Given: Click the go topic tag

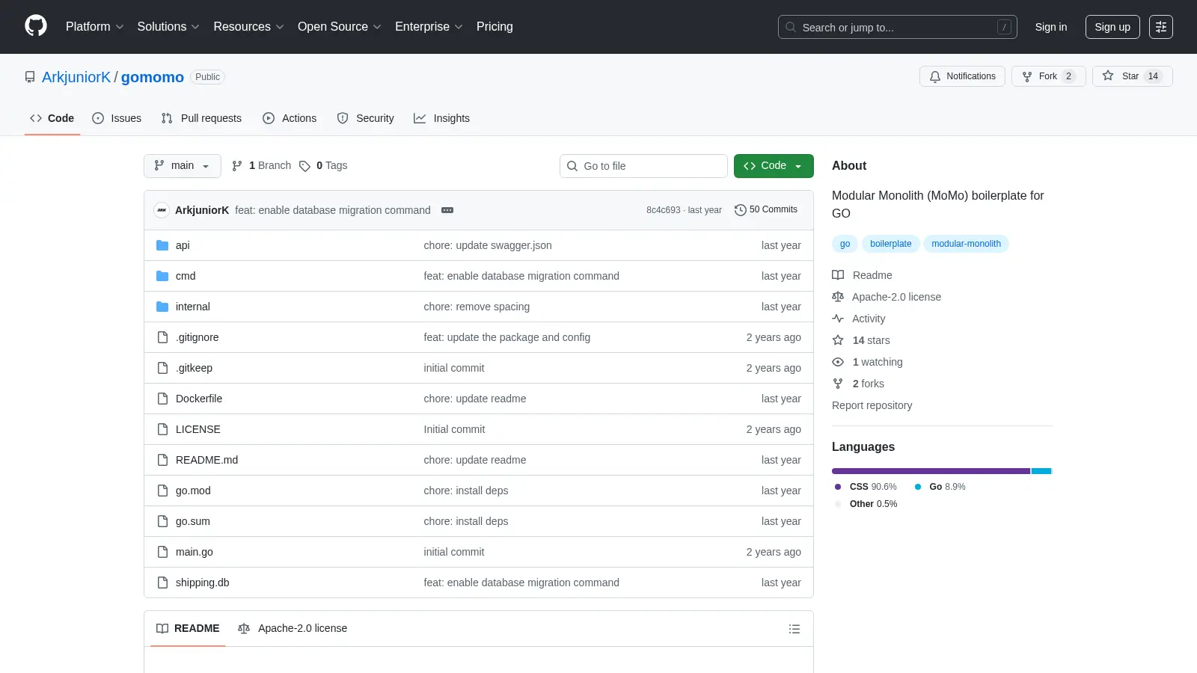Looking at the screenshot, I should 845,244.
